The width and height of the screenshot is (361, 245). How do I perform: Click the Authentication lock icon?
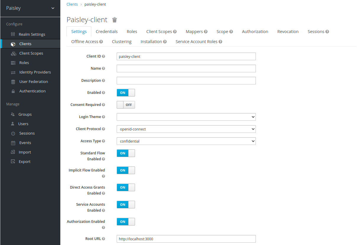click(13, 91)
